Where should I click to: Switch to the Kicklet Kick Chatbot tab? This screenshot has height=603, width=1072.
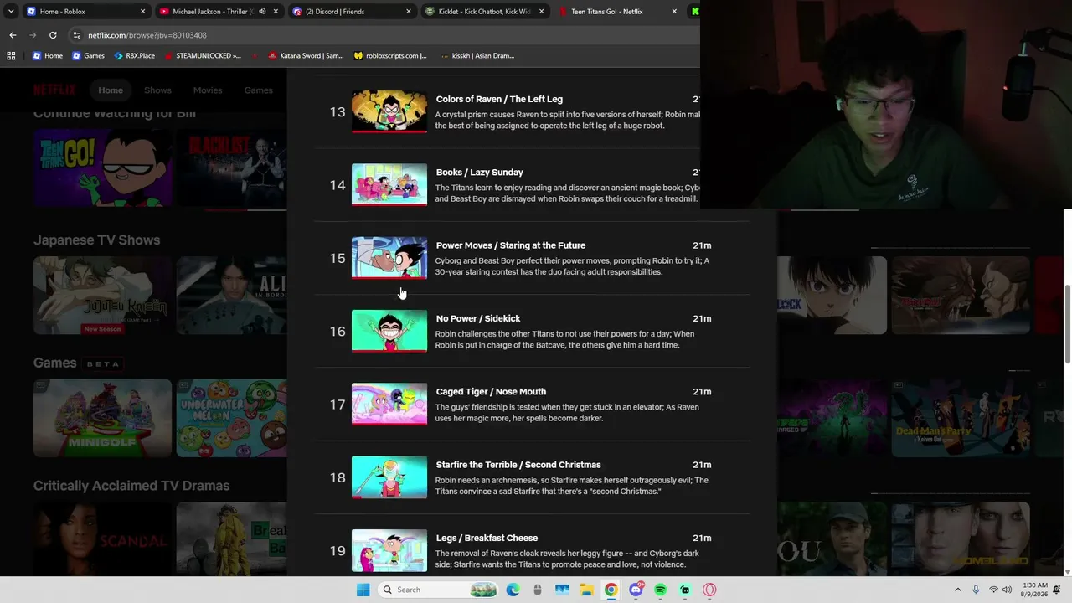[x=484, y=12]
